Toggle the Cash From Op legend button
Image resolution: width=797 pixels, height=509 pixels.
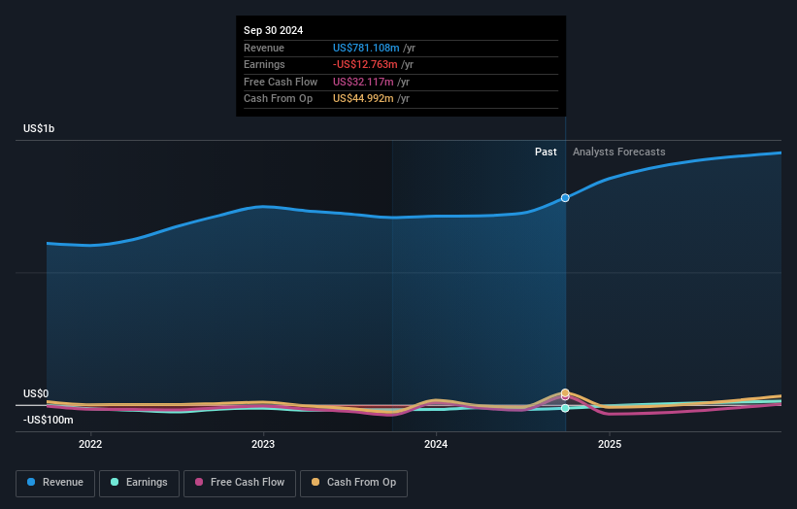353,483
